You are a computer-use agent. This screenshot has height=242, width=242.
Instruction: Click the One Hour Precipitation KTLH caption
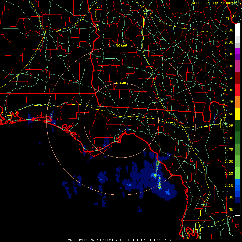(x=122, y=240)
